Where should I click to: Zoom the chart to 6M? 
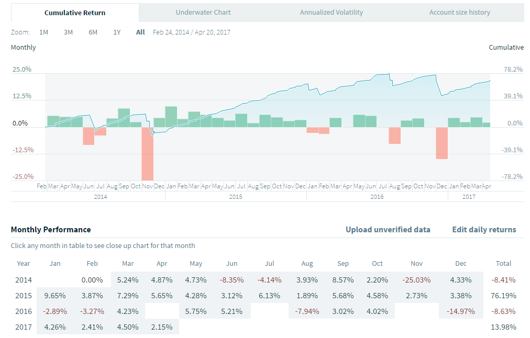pyautogui.click(x=93, y=32)
